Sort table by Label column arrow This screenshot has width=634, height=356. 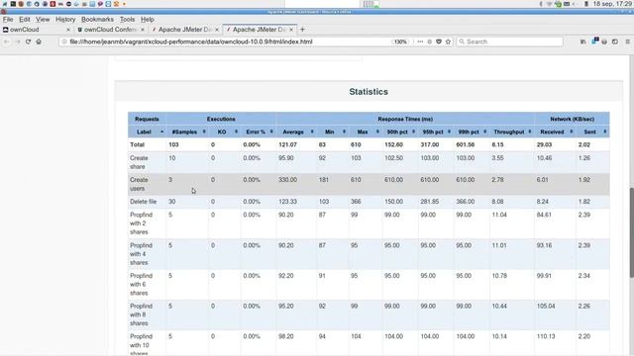tap(162, 132)
